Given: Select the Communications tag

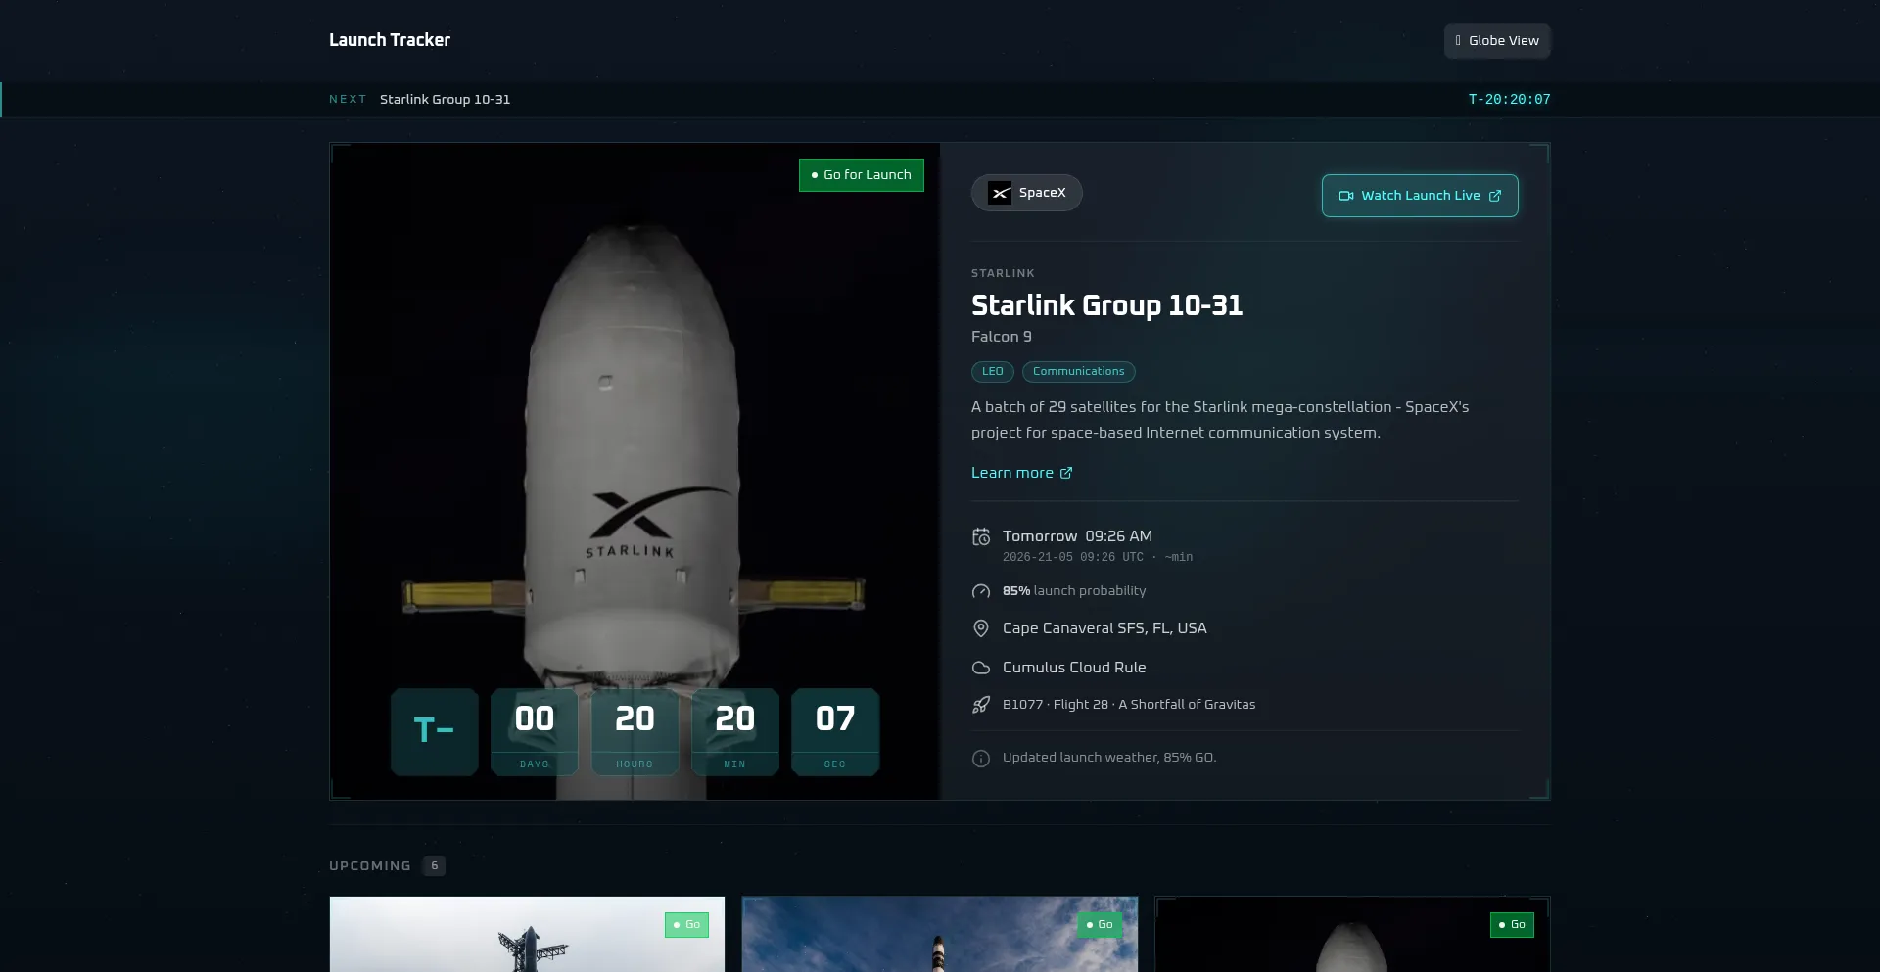Looking at the screenshot, I should [1079, 372].
